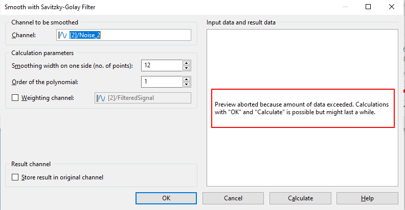Click the waveform icon in Weighting channel field
Screen dimensions: 405x210
coord(101,98)
